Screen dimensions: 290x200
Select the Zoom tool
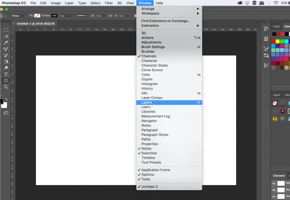(x=6, y=87)
